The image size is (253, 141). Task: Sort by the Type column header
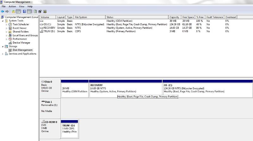(x=70, y=17)
